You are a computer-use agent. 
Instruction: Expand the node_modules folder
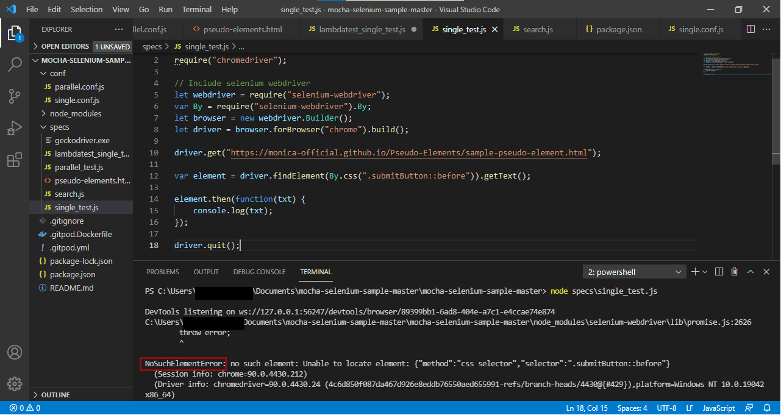coord(75,113)
